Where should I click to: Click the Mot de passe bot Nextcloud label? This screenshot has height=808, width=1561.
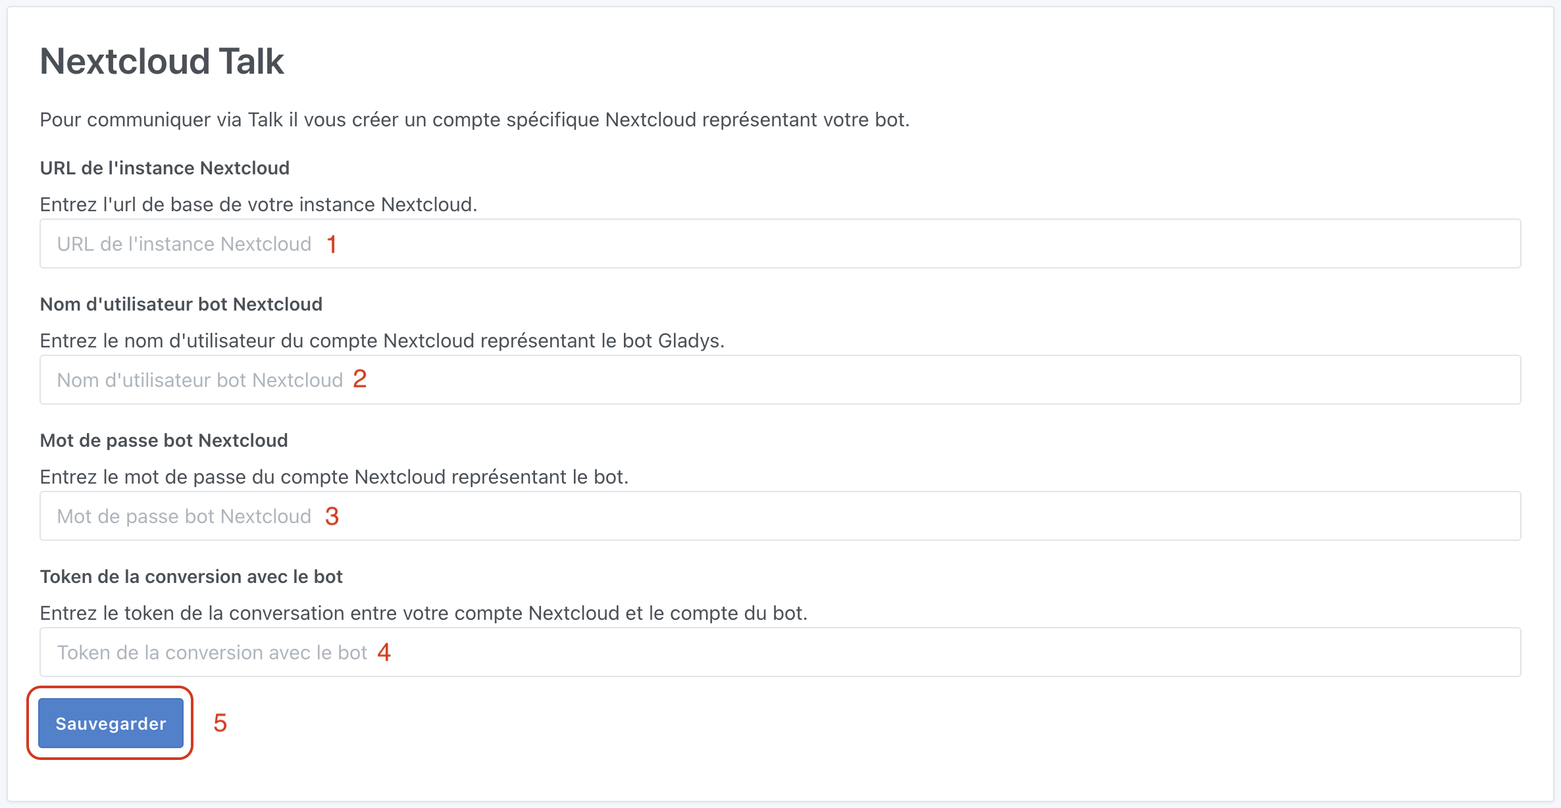(x=164, y=440)
